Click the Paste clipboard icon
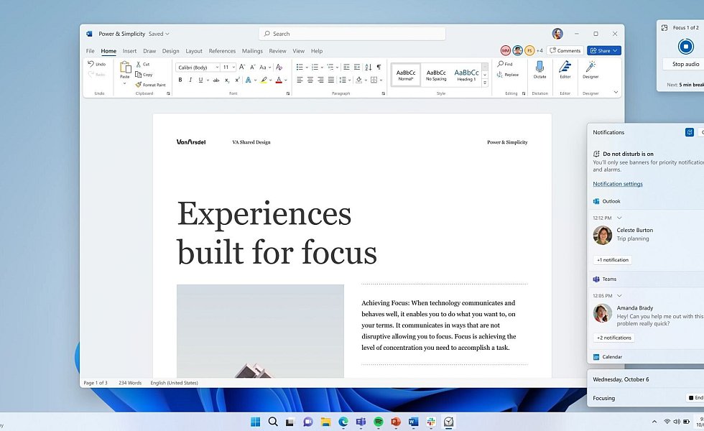The image size is (704, 431). [125, 68]
